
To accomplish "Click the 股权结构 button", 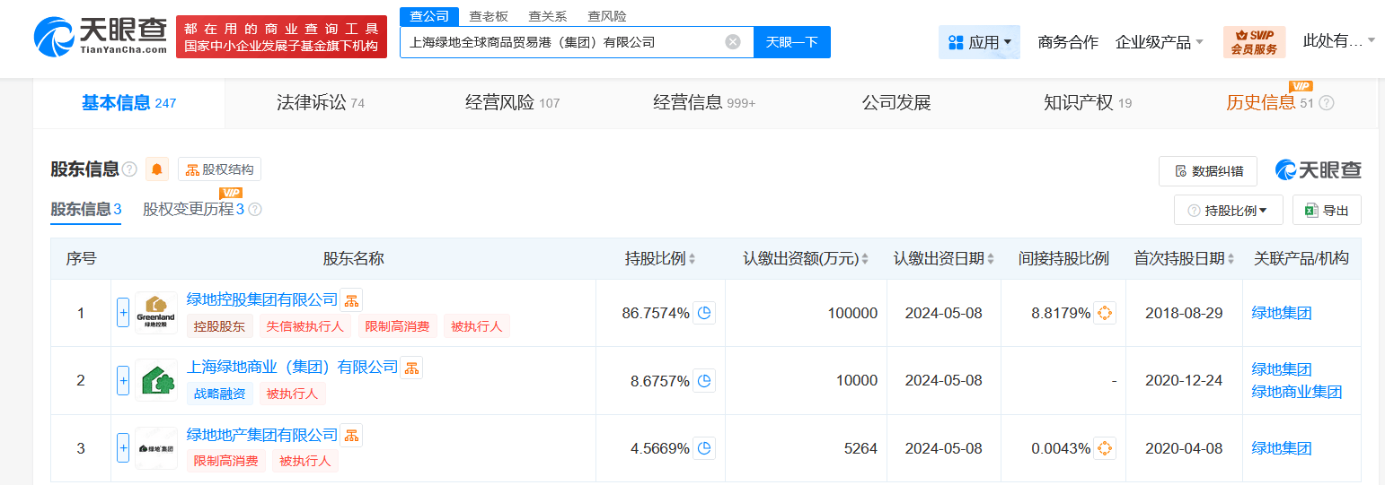I will click(219, 169).
